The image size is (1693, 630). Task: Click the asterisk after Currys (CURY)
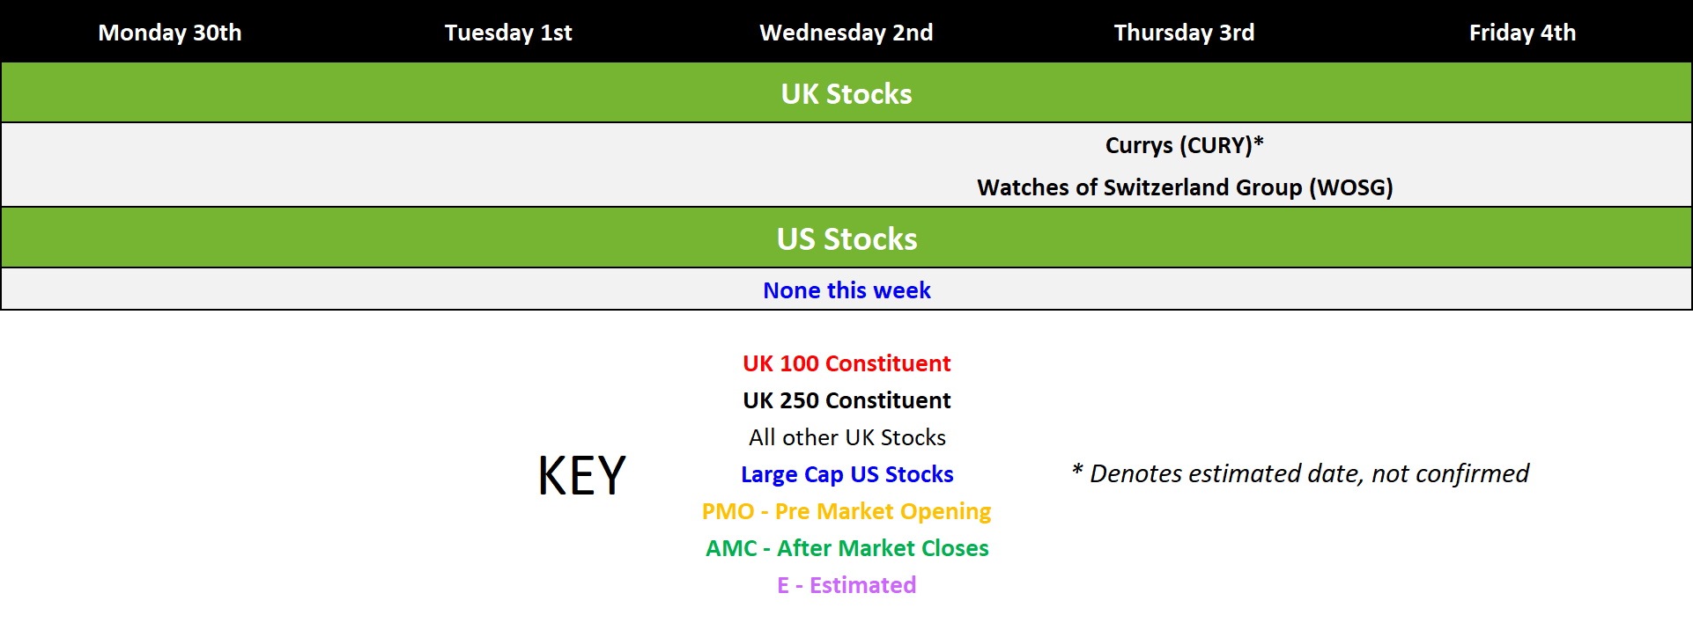[x=1259, y=142]
